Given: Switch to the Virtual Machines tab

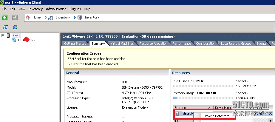Looking at the screenshot, I should tap(122, 44).
